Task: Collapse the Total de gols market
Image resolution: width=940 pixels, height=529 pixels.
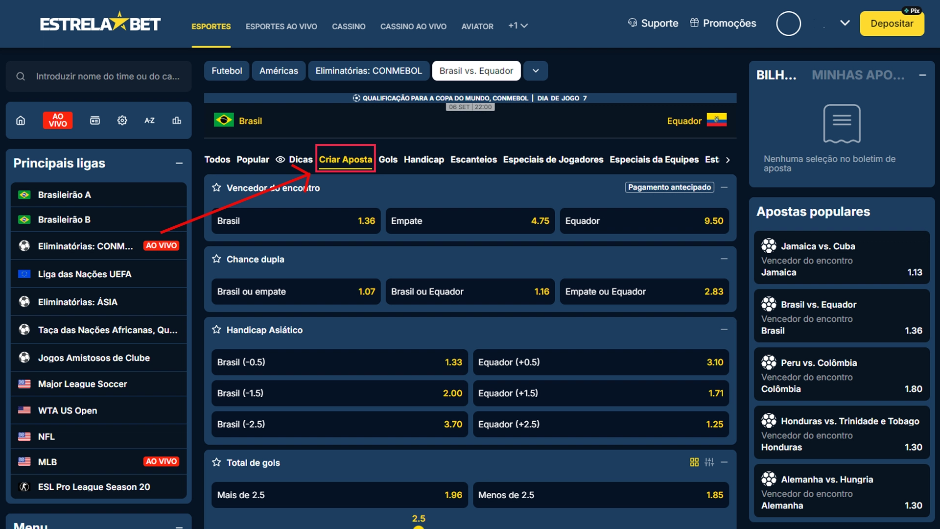Action: [x=724, y=462]
